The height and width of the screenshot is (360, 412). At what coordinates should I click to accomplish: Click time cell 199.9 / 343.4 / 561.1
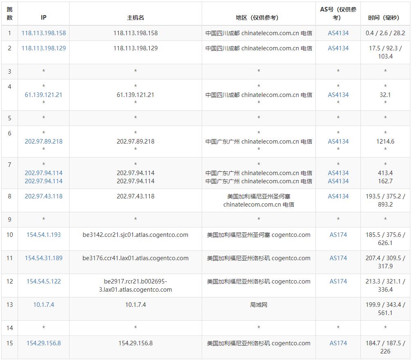385,309
